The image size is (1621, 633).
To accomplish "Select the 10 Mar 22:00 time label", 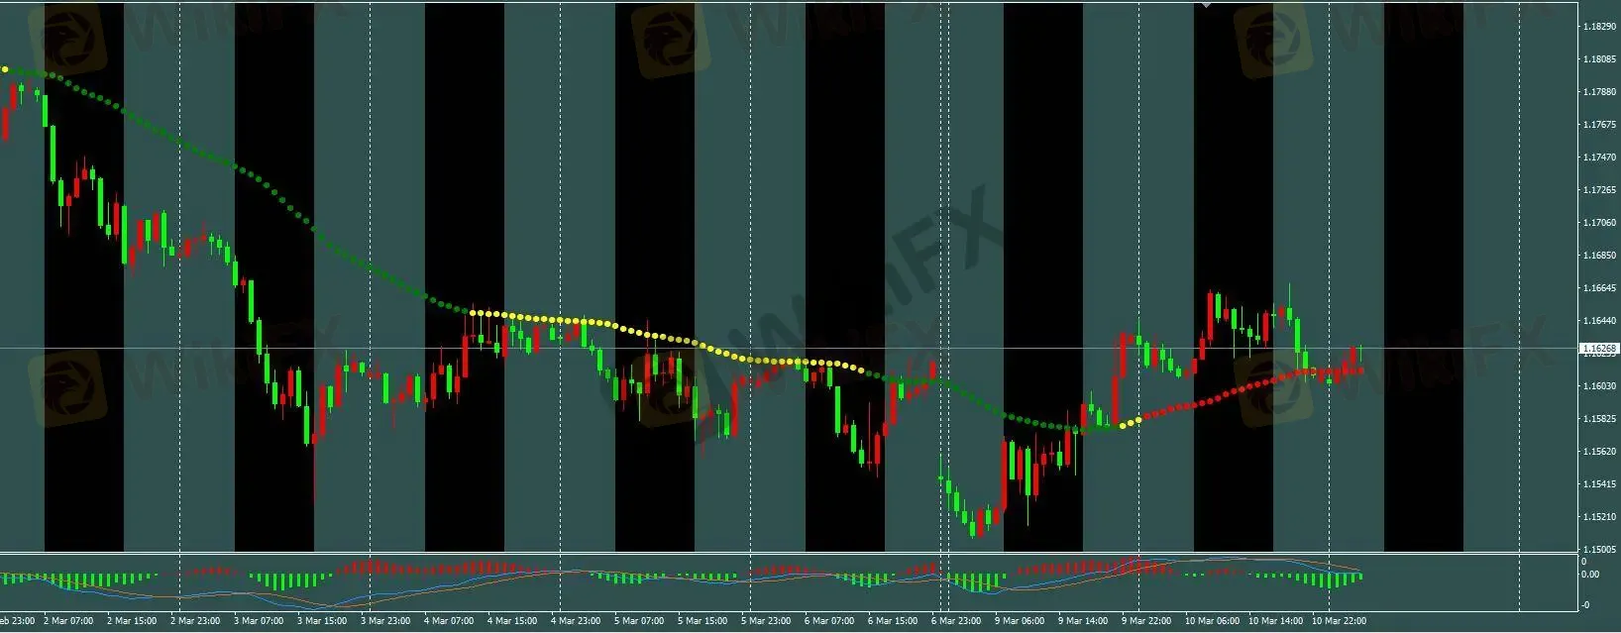I will pos(1339,621).
